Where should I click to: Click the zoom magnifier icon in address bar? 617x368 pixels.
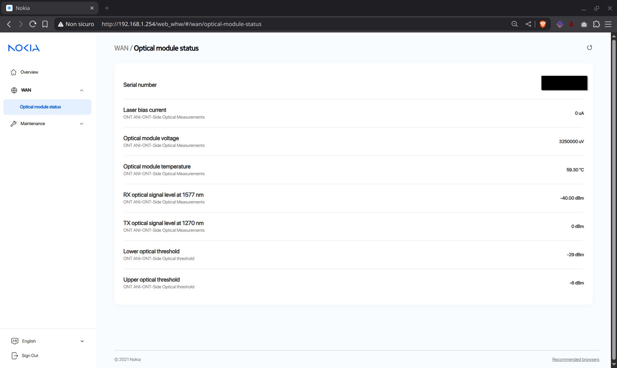514,24
